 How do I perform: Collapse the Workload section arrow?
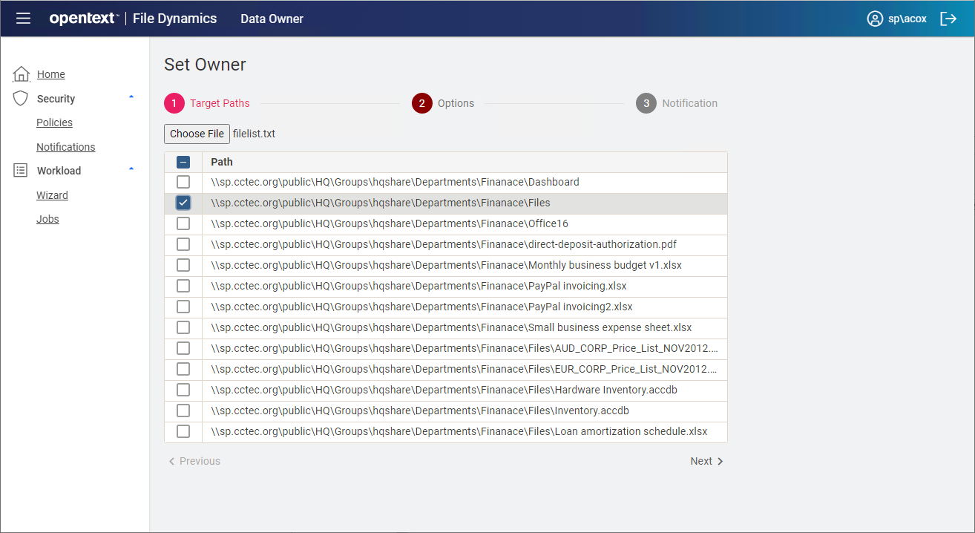(x=131, y=169)
